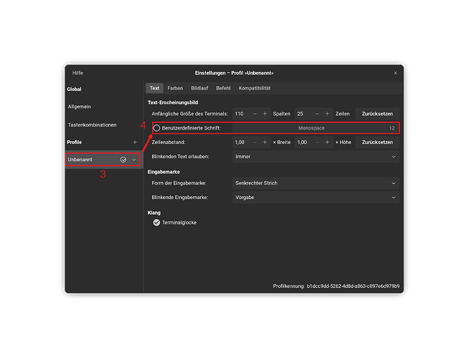Click the Spalten value field showing 110
This screenshot has width=468, height=358.
tap(241, 114)
